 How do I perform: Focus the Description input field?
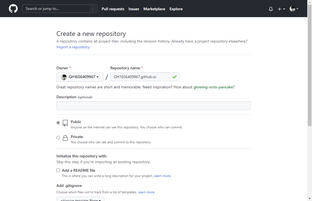153,106
